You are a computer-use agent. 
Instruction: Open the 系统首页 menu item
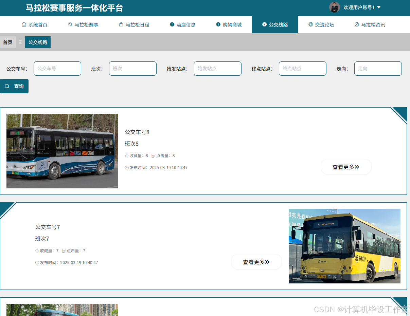pyautogui.click(x=34, y=24)
